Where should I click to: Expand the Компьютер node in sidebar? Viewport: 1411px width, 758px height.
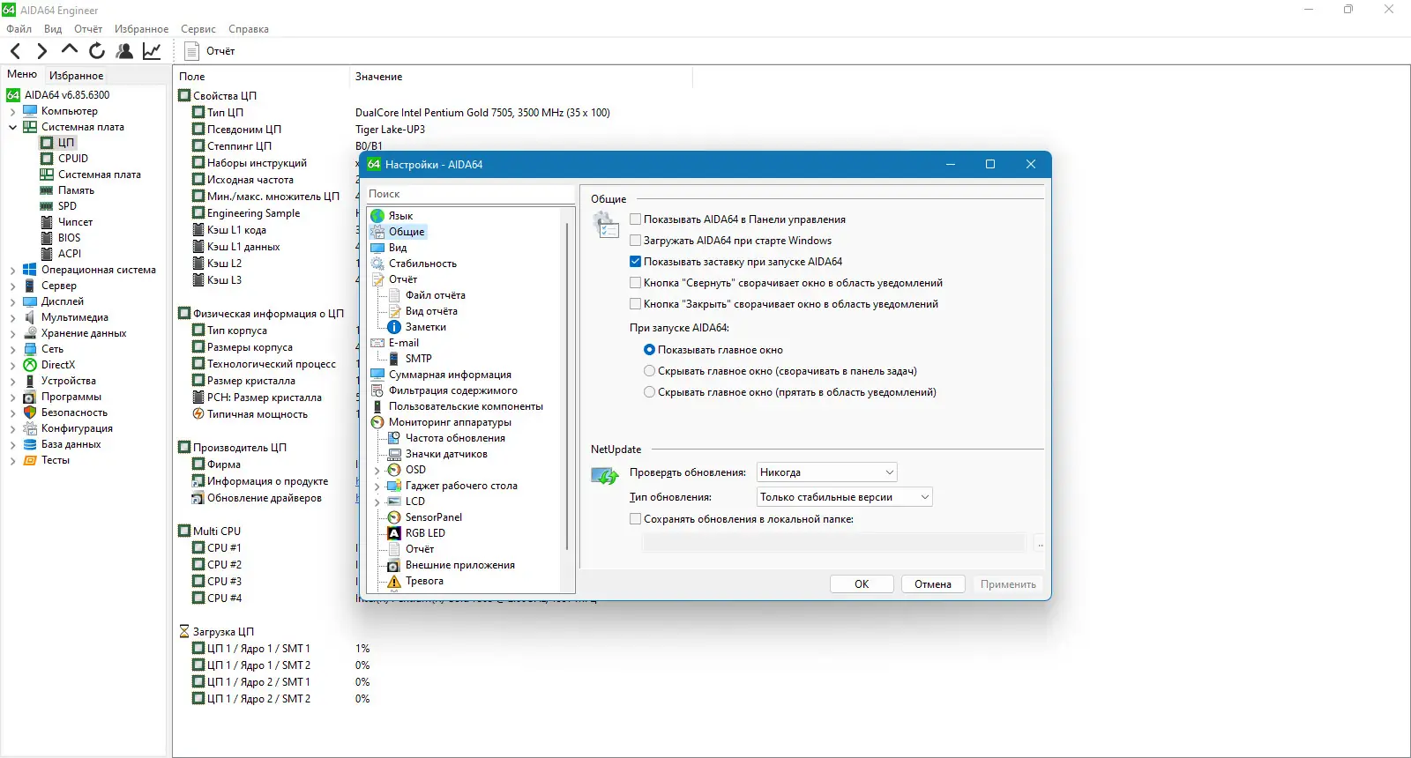13,112
